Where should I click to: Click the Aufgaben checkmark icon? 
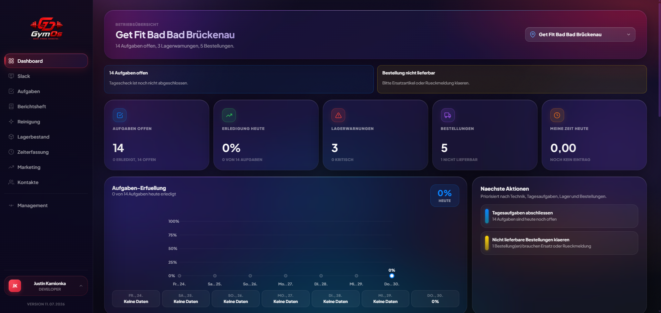coord(11,91)
